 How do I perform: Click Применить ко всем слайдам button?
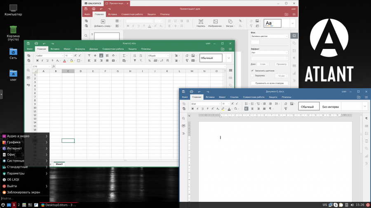pyautogui.click(x=270, y=83)
